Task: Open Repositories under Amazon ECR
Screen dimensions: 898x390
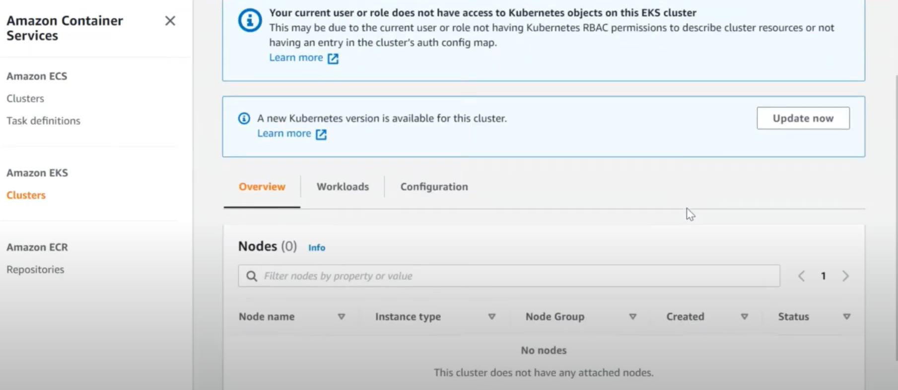Action: tap(35, 269)
